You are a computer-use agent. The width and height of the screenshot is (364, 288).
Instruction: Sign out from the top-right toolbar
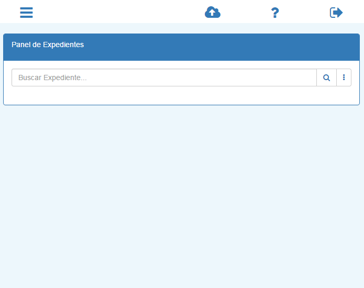coord(336,13)
